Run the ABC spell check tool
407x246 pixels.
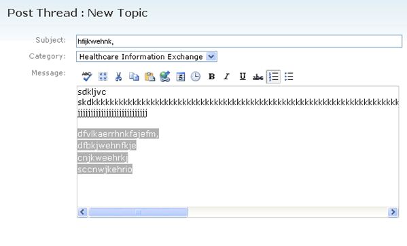(x=87, y=77)
